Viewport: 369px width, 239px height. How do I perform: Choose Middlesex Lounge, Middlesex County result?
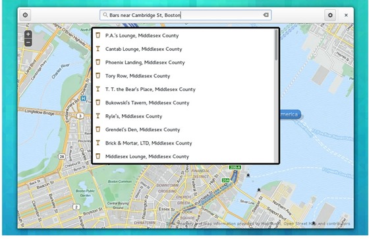[183, 156]
